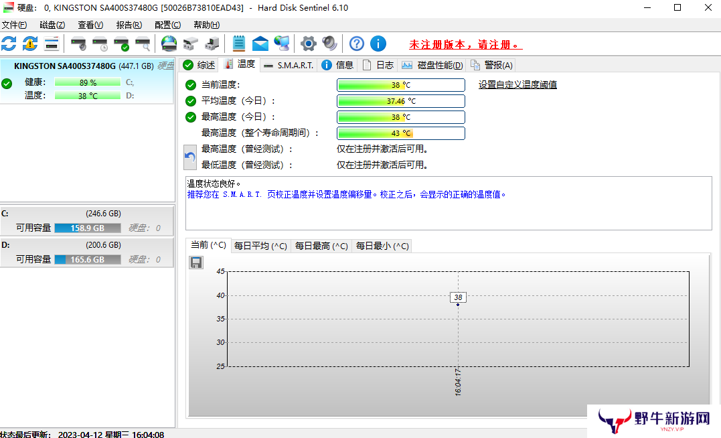Click the 平均温度 37.46 °C bar
This screenshot has width=721, height=438.
tap(401, 101)
